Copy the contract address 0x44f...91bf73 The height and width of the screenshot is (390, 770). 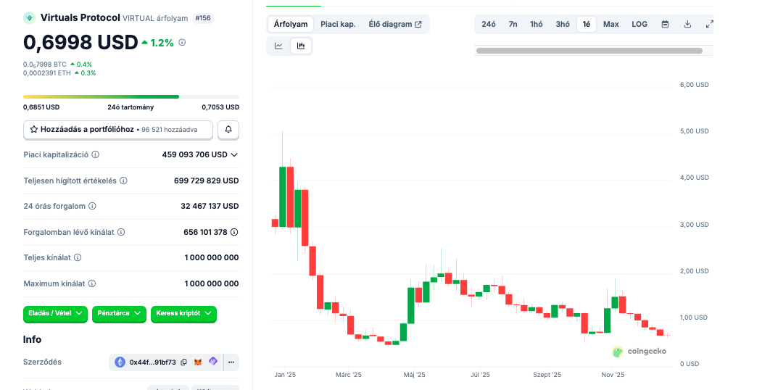pos(183,362)
